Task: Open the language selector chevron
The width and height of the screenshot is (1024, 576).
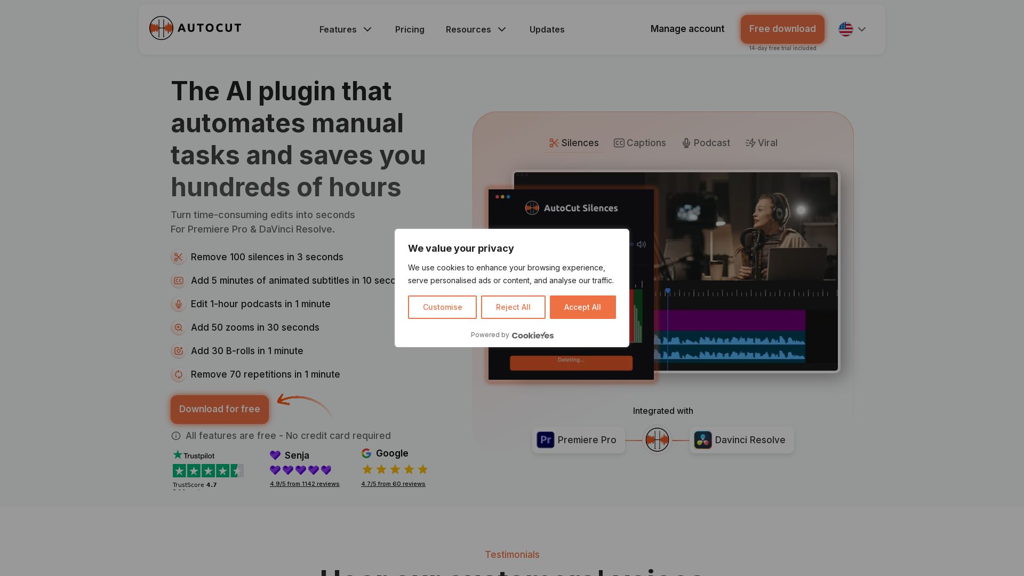Action: 862,29
